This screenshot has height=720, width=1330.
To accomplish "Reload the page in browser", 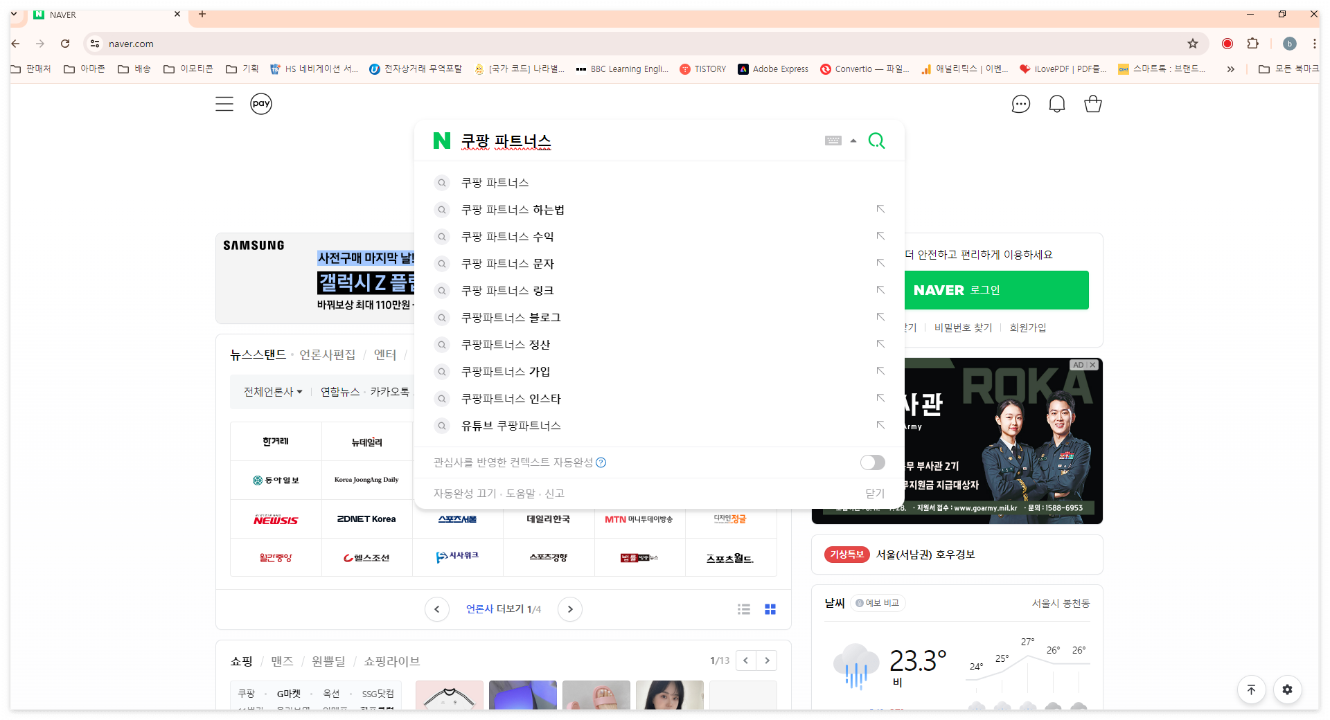I will click(65, 44).
